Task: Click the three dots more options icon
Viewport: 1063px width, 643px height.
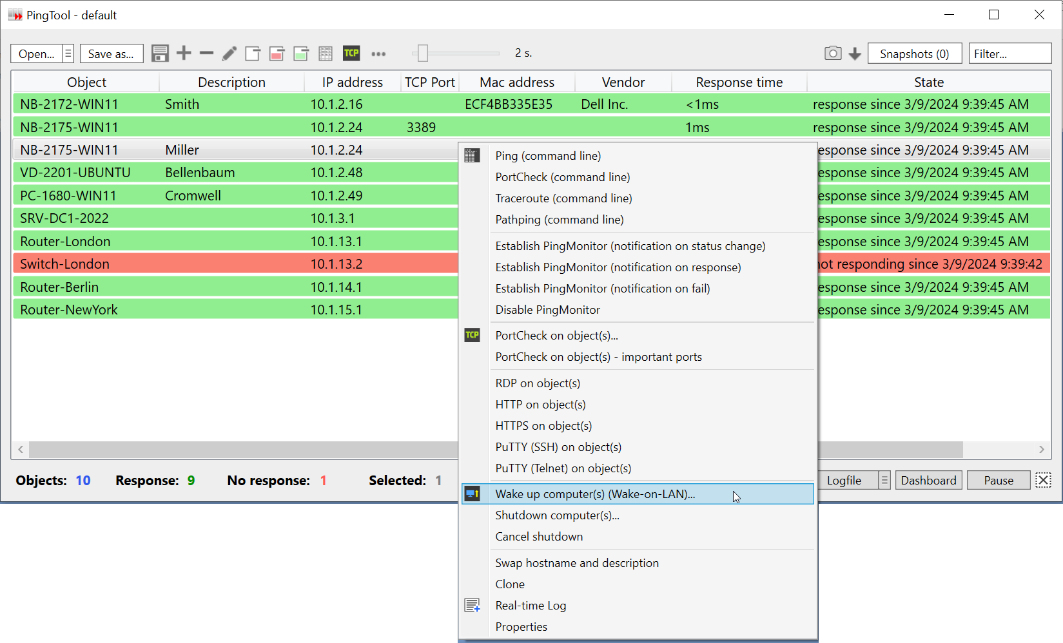Action: (378, 54)
